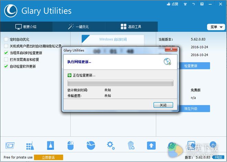Open the startup manager screen icon
Image resolution: width=227 pixels, height=162 pixels.
[10, 145]
